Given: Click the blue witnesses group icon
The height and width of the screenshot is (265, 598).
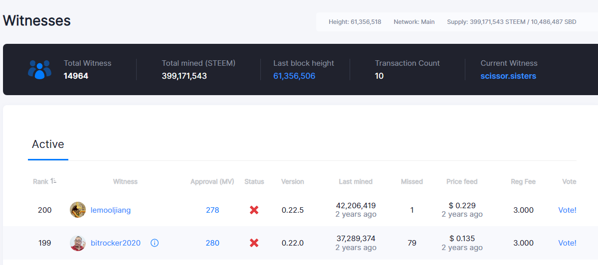Looking at the screenshot, I should (x=40, y=70).
